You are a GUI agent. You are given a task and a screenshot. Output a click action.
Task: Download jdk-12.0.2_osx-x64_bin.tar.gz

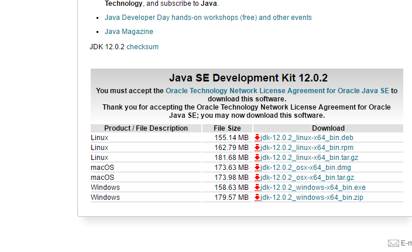click(307, 178)
